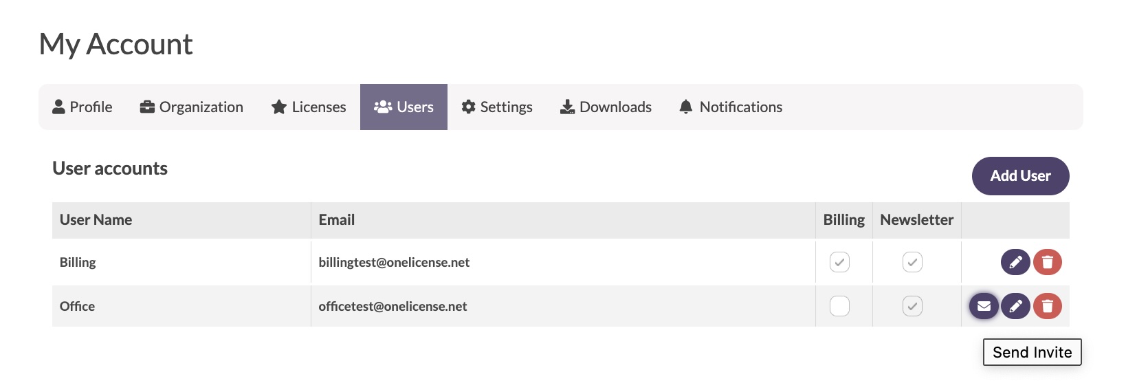The height and width of the screenshot is (381, 1126).
Task: Open the Licenses tab
Action: [309, 107]
